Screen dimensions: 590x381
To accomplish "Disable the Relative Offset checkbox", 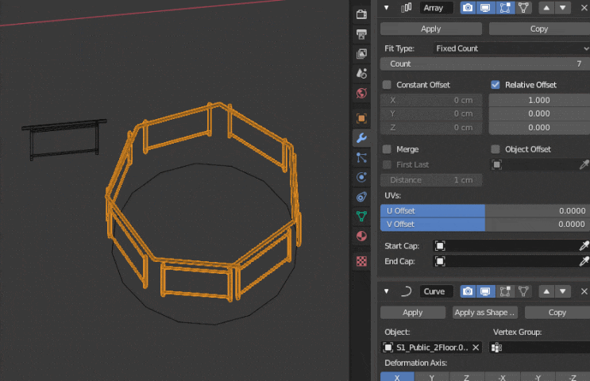I will pos(496,85).
